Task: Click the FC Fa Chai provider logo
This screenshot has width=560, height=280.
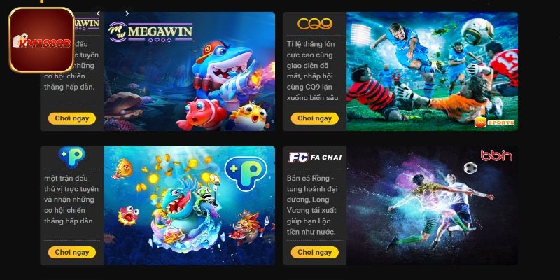Action: click(314, 157)
